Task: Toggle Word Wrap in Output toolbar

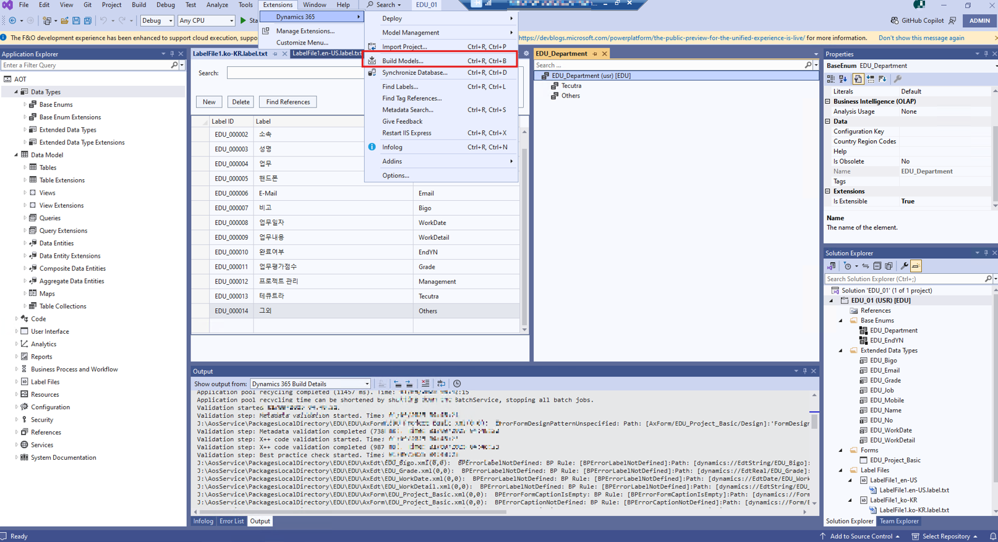Action: click(441, 384)
